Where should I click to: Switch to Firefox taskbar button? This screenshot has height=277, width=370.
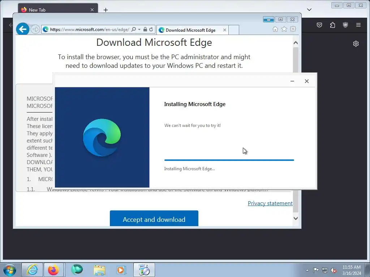pyautogui.click(x=53, y=270)
